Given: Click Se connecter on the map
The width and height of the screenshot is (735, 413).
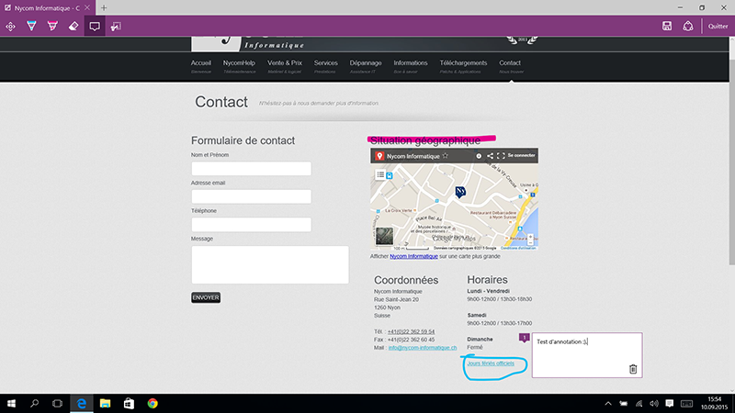Looking at the screenshot, I should [x=521, y=155].
